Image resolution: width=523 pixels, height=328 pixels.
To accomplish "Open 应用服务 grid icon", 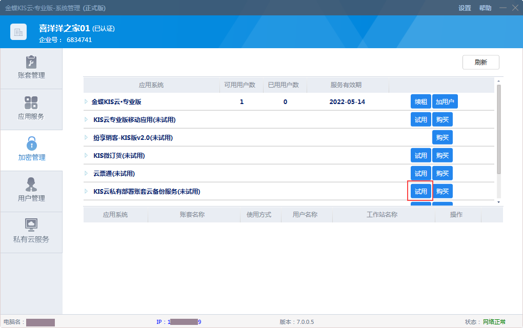I will (x=31, y=102).
